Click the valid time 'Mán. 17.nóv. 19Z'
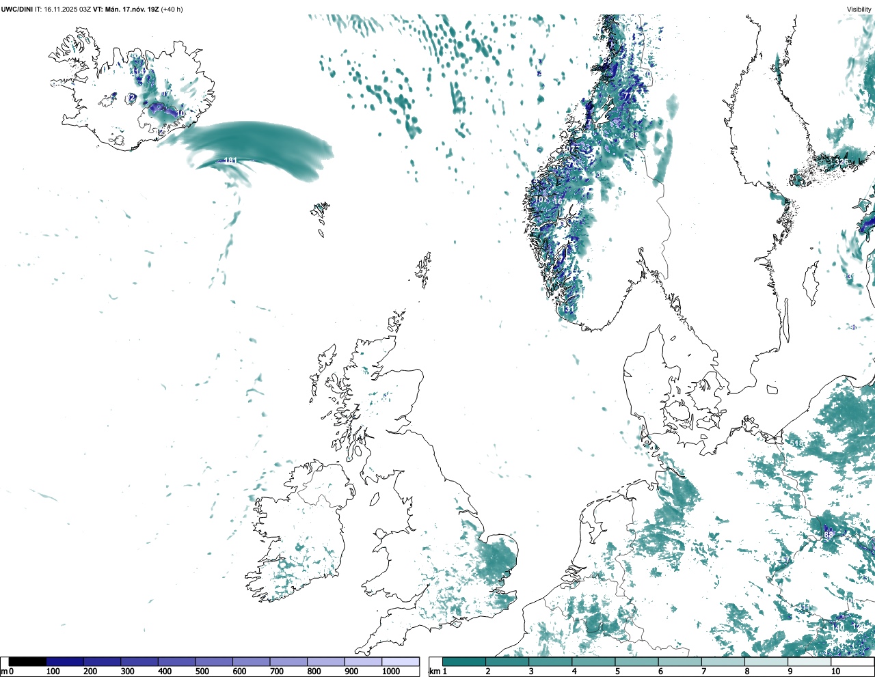Image resolution: width=875 pixels, height=677 pixels. point(133,9)
